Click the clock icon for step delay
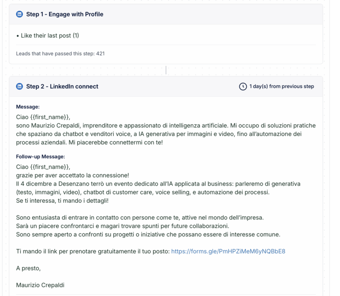 pyautogui.click(x=243, y=87)
